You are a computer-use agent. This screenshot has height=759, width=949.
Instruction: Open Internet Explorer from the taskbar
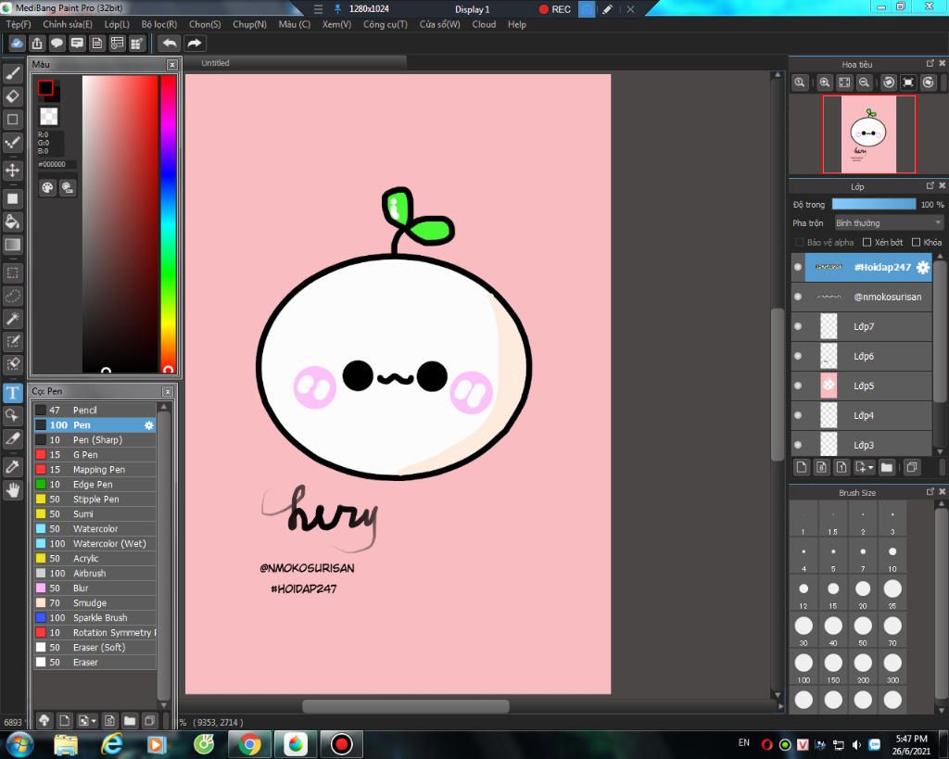pos(112,744)
